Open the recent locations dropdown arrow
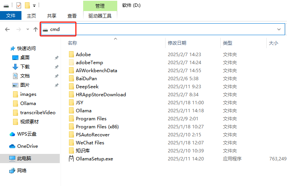The image size is (287, 186). [x=28, y=29]
